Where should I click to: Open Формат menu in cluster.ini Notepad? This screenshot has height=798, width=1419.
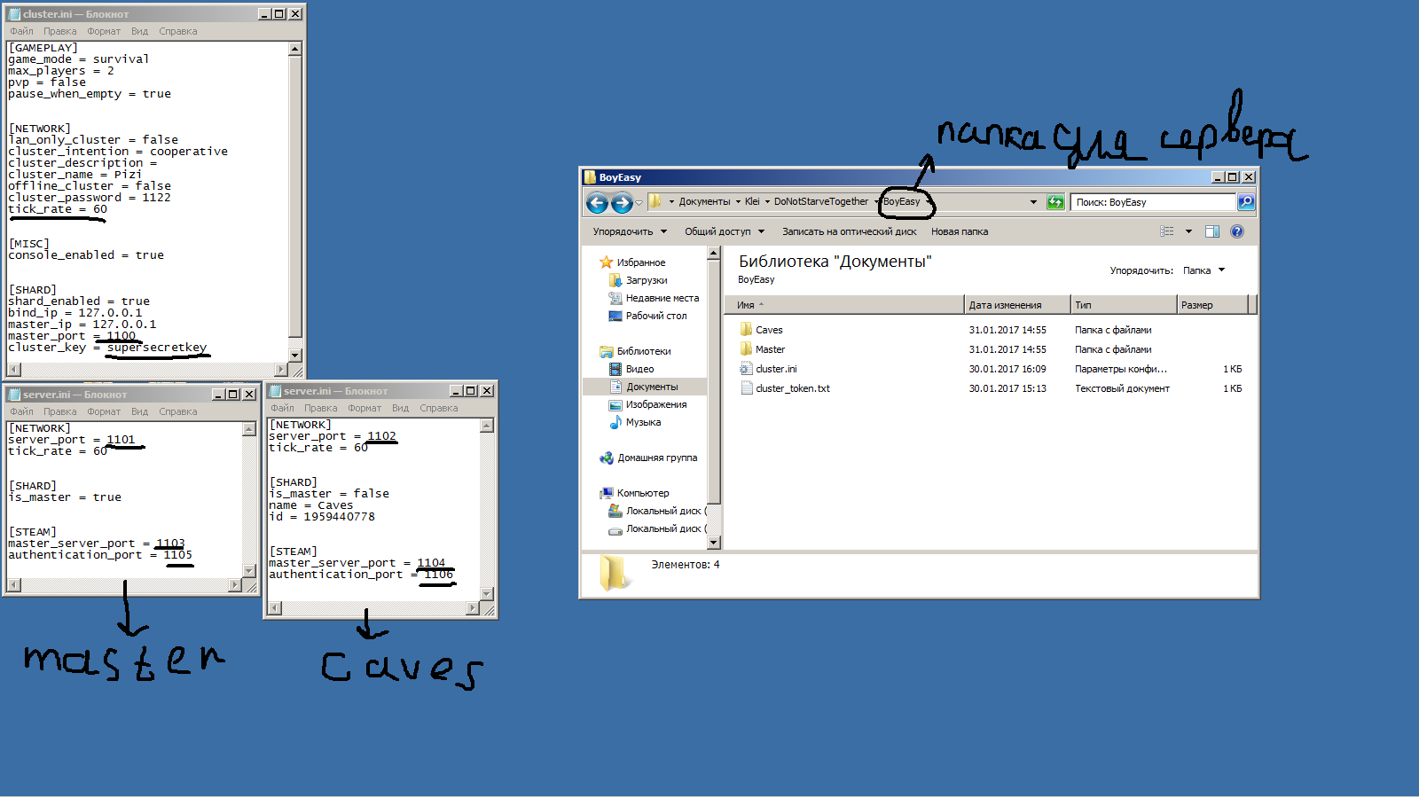[104, 31]
